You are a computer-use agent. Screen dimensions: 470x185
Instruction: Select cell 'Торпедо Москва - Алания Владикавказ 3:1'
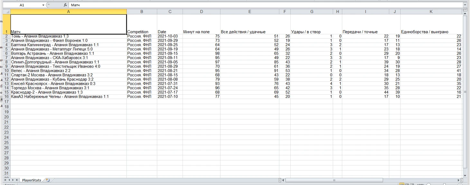68,88
